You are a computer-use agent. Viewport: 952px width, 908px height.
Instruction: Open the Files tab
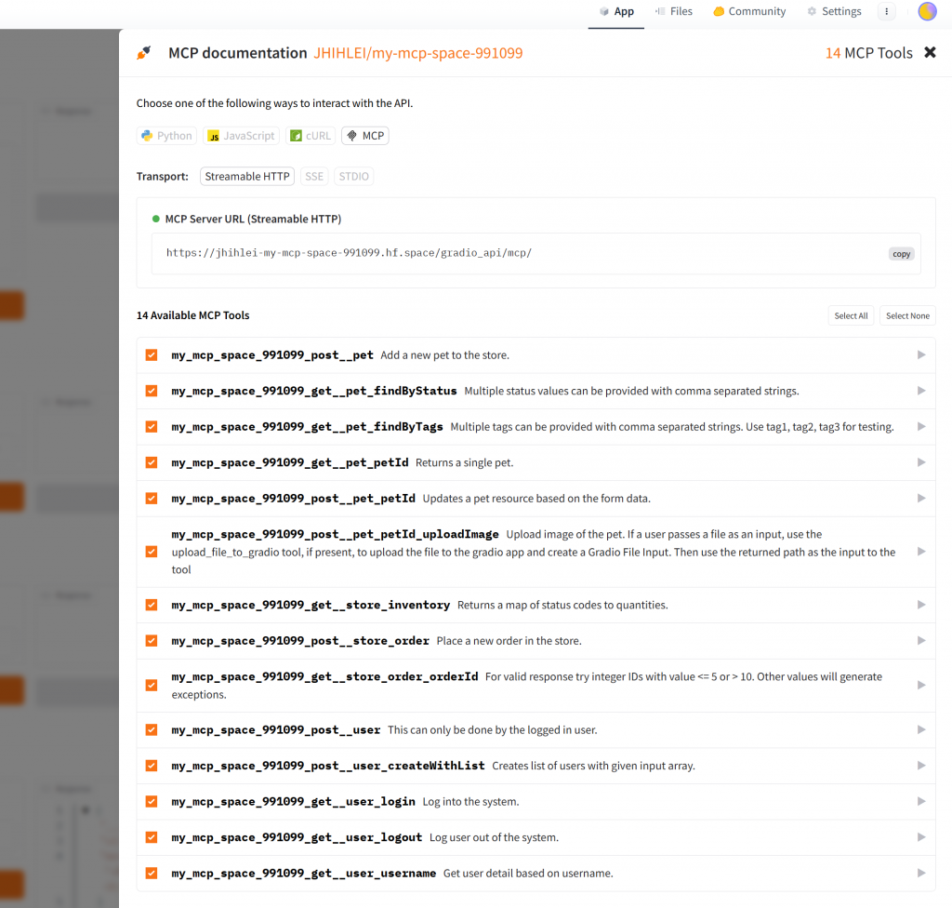pos(674,11)
